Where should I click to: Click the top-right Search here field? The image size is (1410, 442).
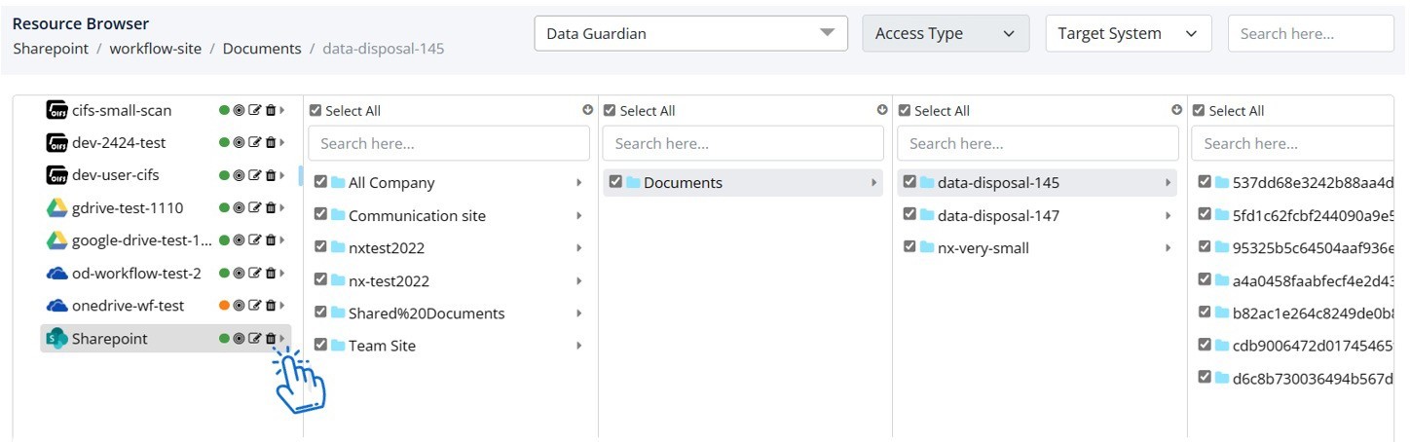point(1311,33)
